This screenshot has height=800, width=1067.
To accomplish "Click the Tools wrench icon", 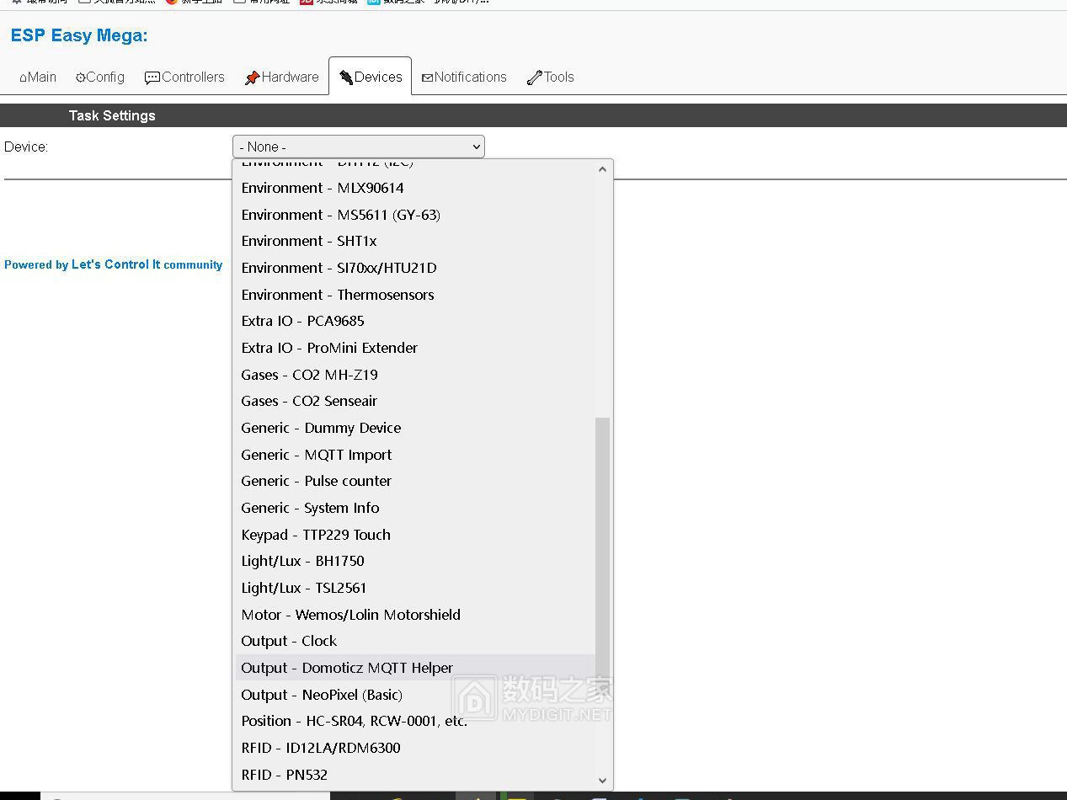I will [x=534, y=77].
